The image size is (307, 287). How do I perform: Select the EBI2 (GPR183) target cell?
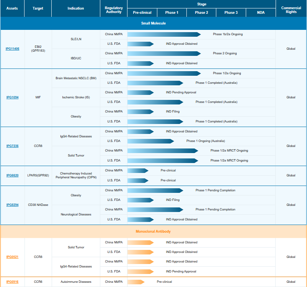coord(38,49)
